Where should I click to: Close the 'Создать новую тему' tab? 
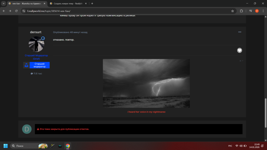coord(86,3)
